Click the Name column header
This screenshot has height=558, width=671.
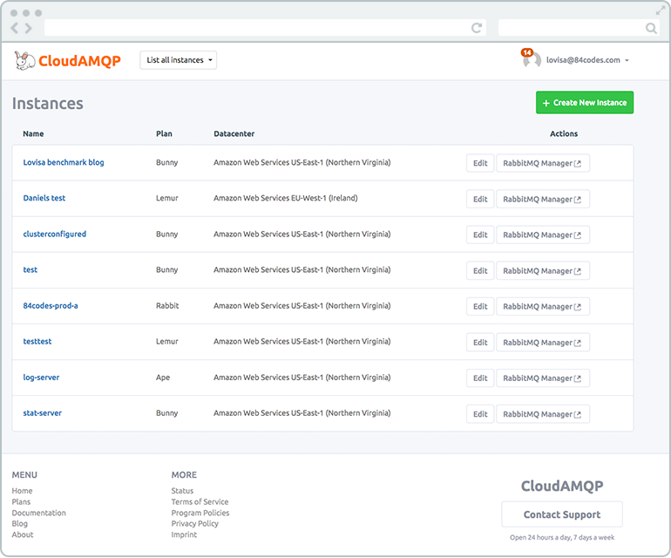33,133
